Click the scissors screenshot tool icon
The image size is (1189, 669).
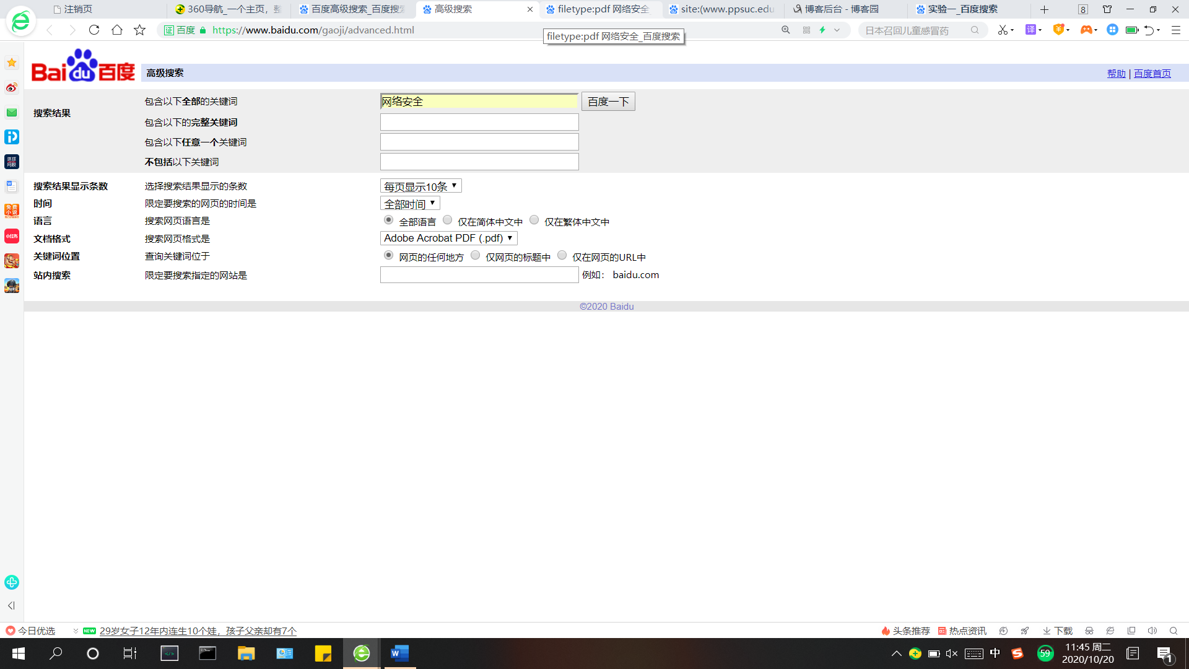tap(1003, 30)
